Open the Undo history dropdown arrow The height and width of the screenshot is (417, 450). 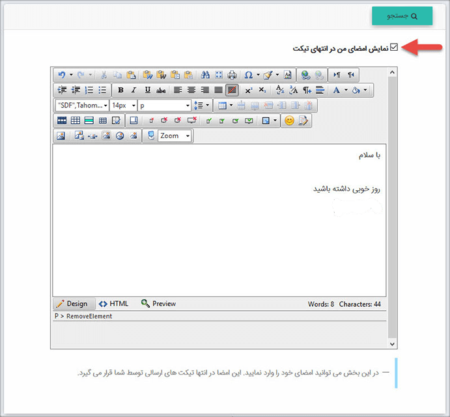71,75
